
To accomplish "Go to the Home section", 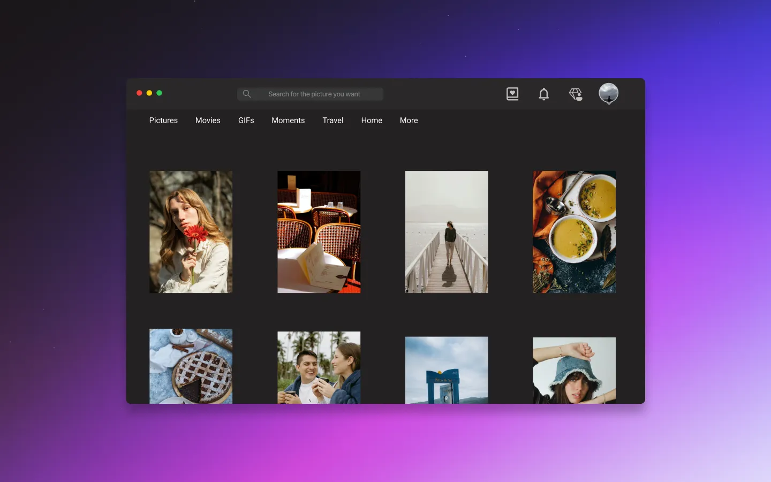I will (372, 120).
